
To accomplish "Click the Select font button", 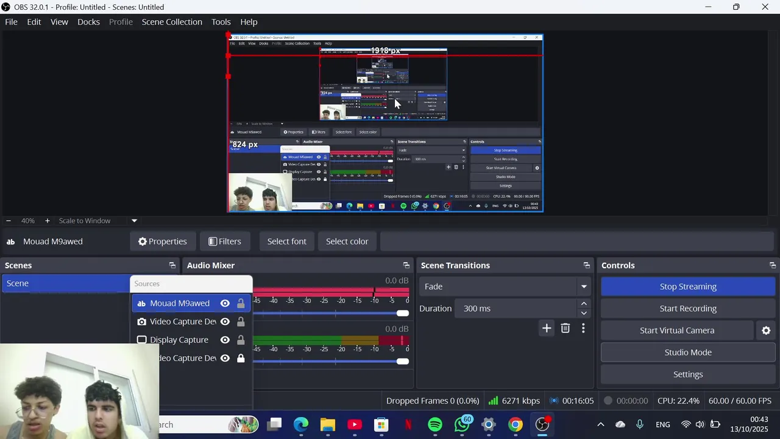I will tap(286, 241).
